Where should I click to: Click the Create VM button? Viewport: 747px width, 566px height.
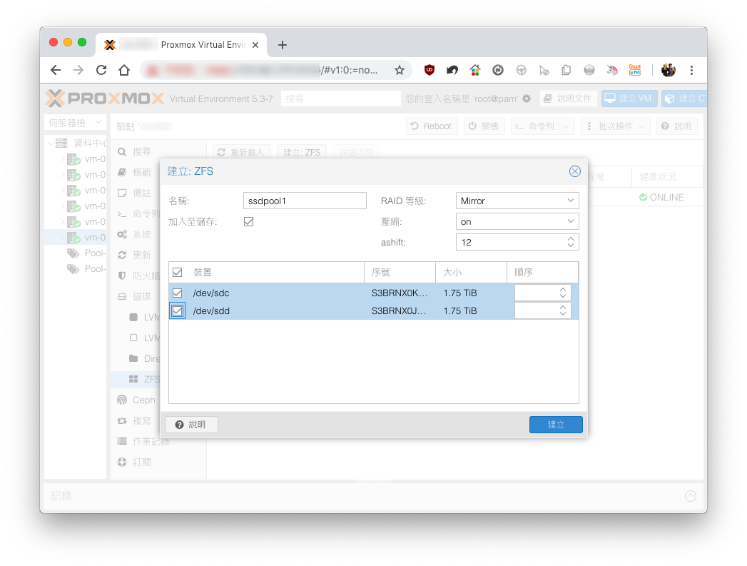coord(629,98)
